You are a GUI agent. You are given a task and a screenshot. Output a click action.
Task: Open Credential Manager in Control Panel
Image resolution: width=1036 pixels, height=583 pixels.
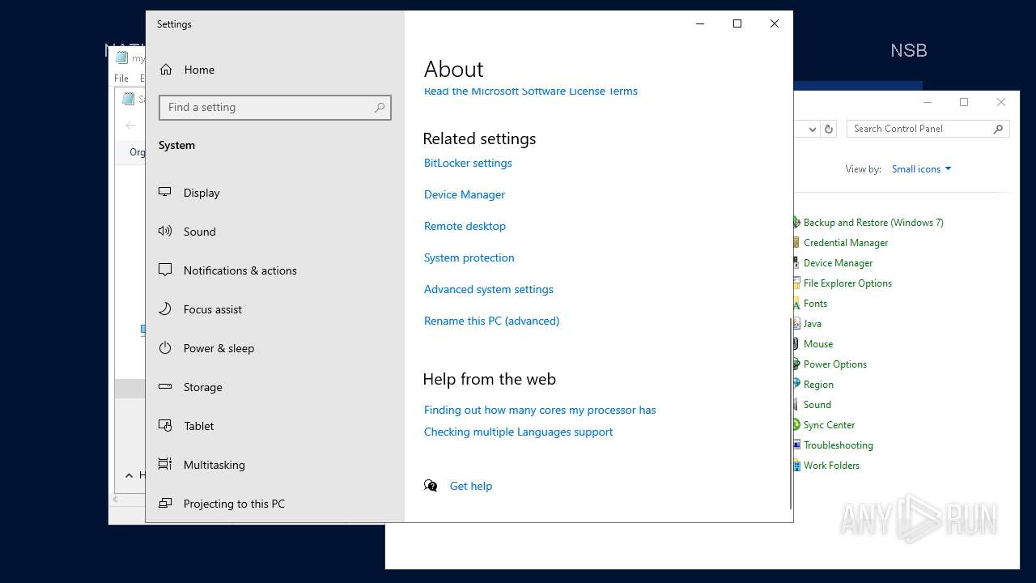pyautogui.click(x=846, y=243)
